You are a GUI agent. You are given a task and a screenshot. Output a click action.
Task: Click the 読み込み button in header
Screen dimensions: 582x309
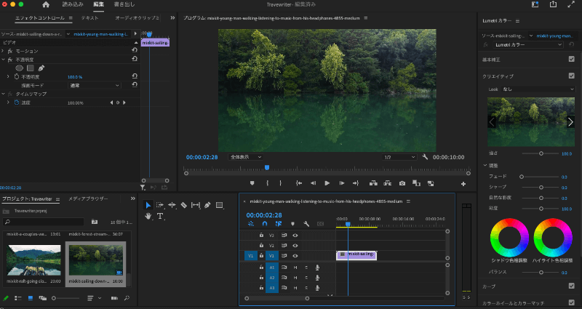(x=72, y=4)
